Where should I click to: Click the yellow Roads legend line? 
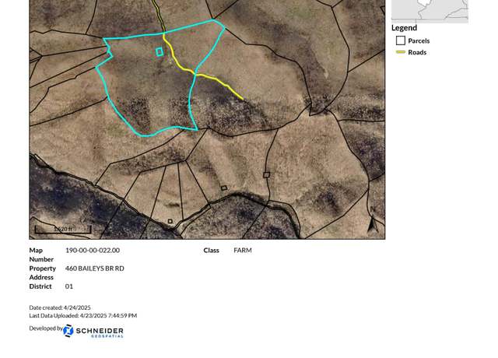click(x=401, y=52)
